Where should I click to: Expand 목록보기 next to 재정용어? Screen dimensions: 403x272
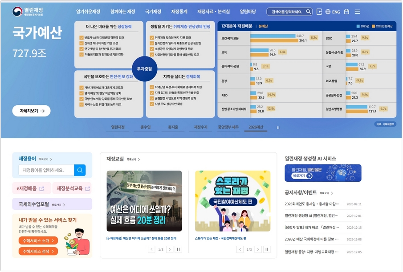coord(45,159)
